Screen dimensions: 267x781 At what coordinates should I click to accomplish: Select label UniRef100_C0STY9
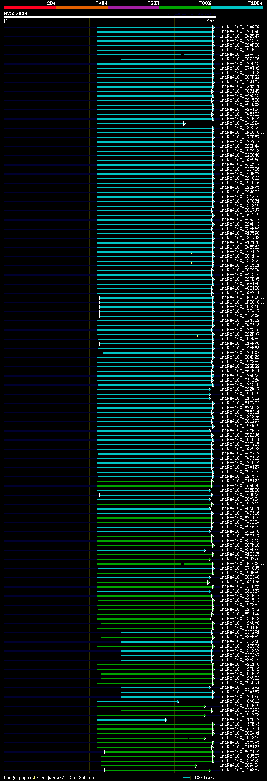coord(239,251)
